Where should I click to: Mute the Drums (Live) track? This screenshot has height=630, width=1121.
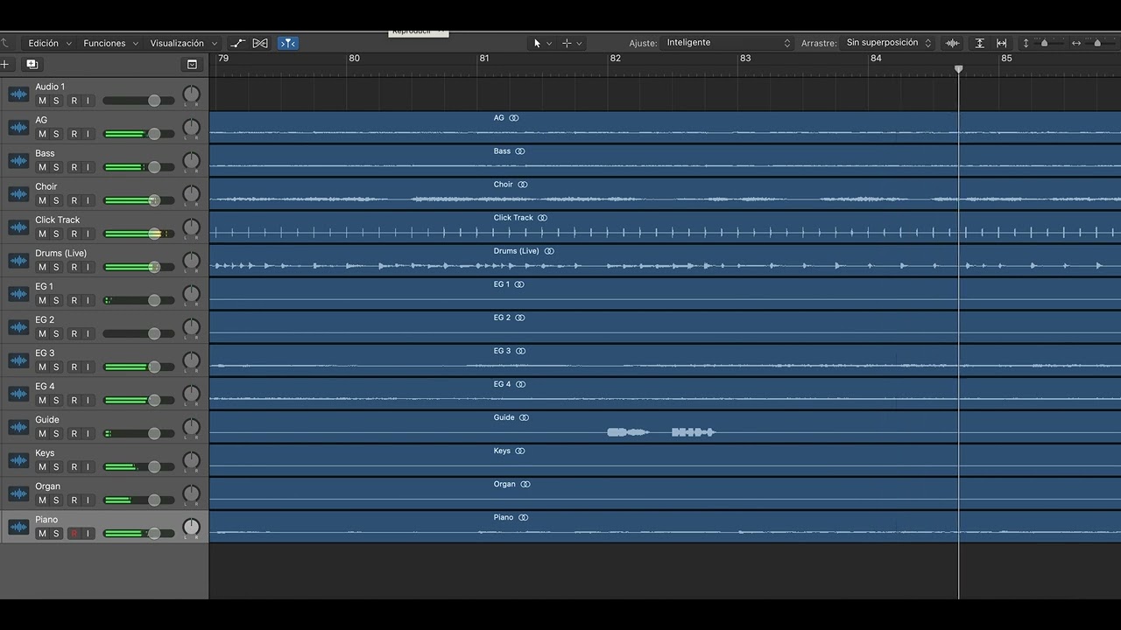(42, 267)
